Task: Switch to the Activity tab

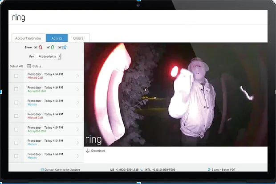Action: [x=57, y=38]
